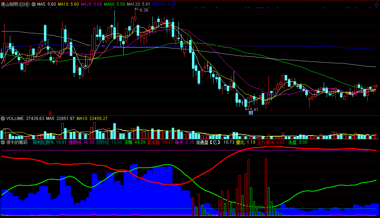Click the 弱势线: 10.00 value
This screenshot has width=380, height=218.
[x=109, y=142]
